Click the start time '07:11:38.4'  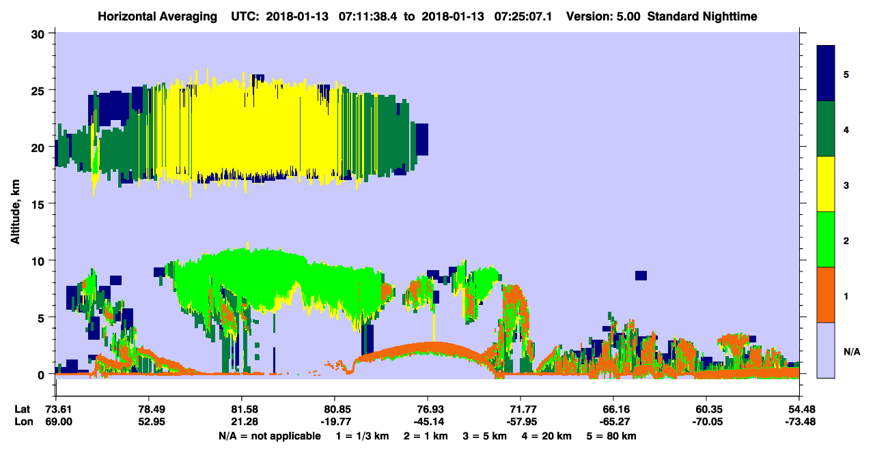click(x=369, y=16)
